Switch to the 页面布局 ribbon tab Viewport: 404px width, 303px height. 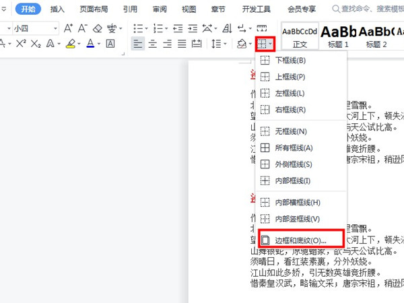[93, 9]
